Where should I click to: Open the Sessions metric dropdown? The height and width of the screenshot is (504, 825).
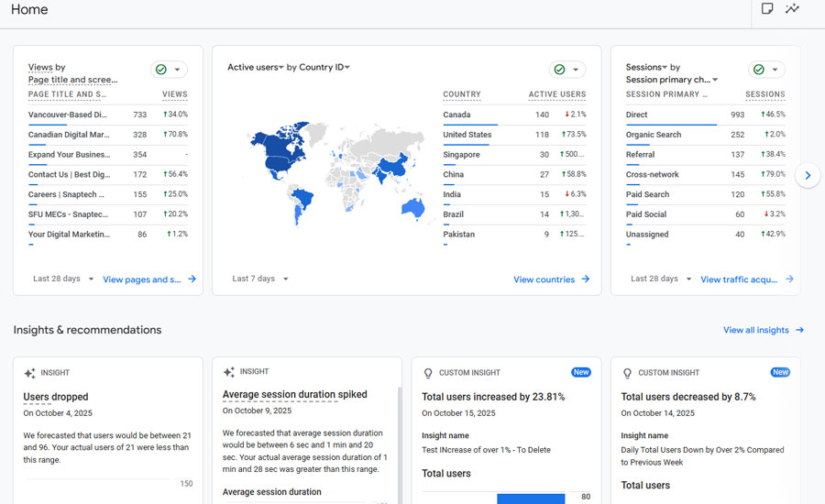646,67
